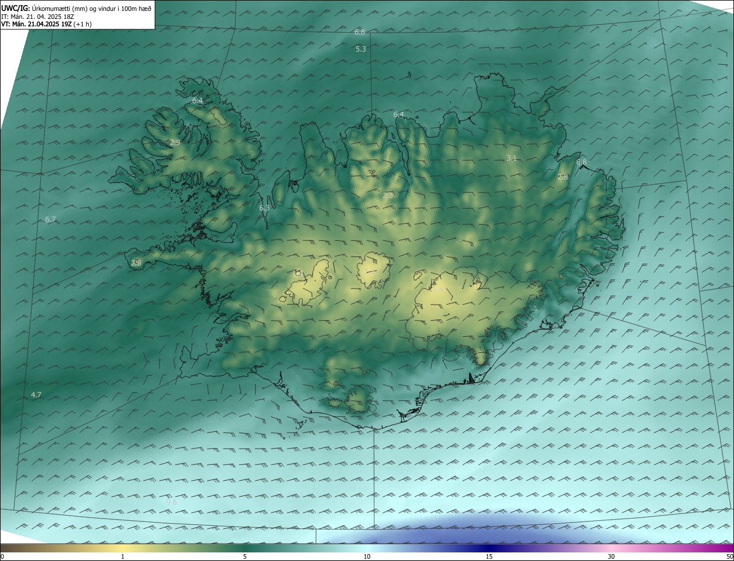
Task: Click the 6.3 value label at the fjord
Action: [x=264, y=208]
